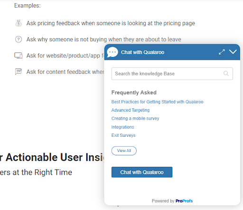The image size is (243, 210).
Task: Collapse the chat widget with chevron
Action: click(x=233, y=52)
